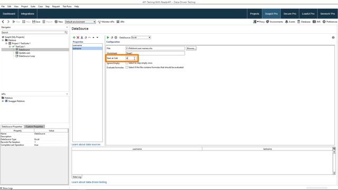Switch to the Secure Pro tab
This screenshot has width=338, height=190.
(x=290, y=14)
